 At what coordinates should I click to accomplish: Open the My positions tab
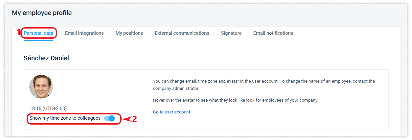click(x=129, y=33)
